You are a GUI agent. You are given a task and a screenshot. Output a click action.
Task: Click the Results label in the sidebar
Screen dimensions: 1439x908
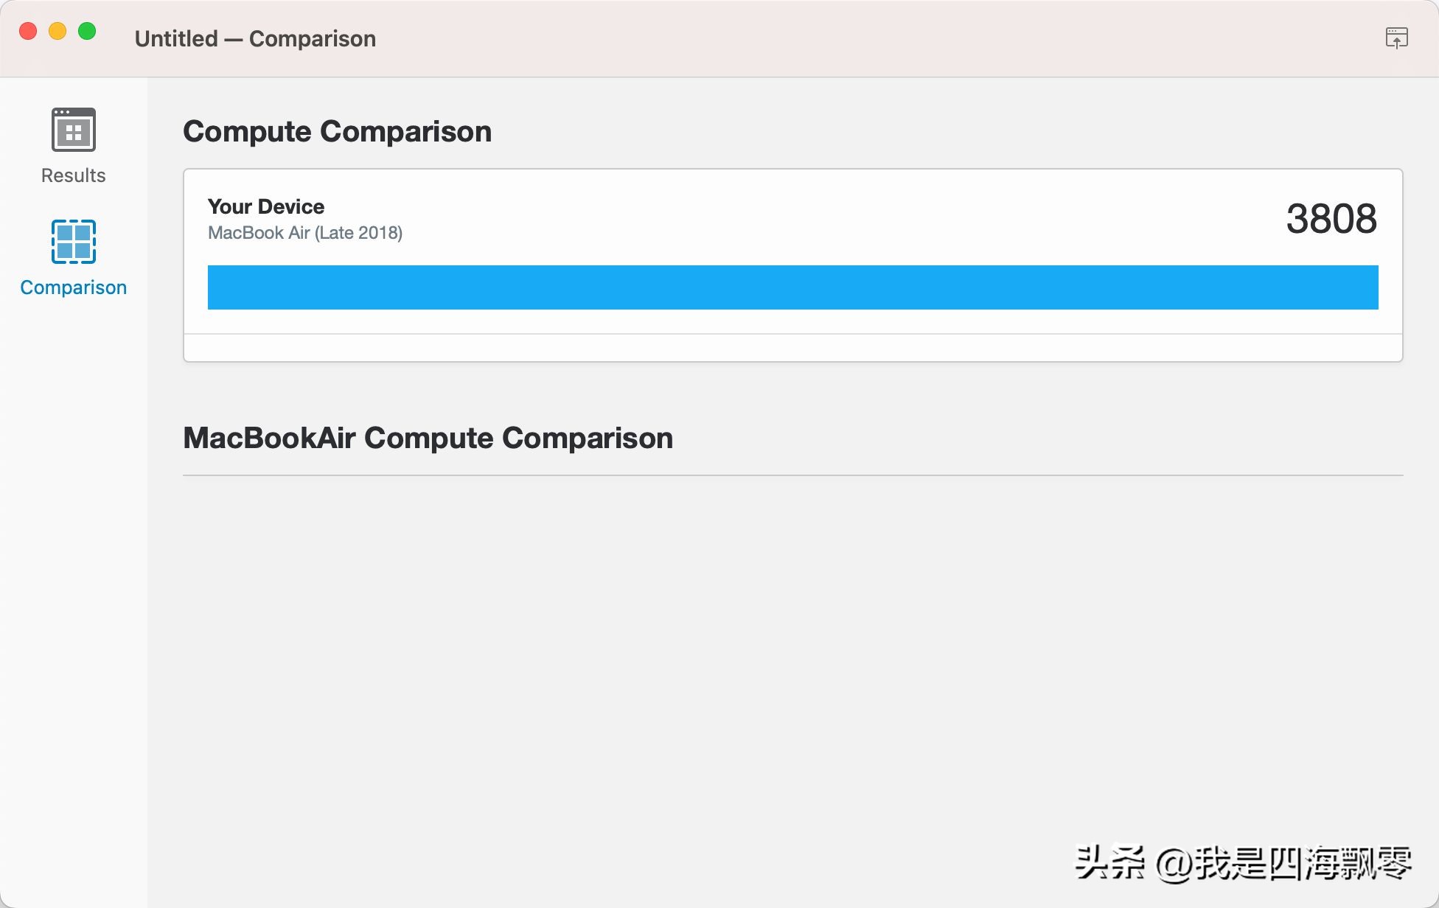coord(72,175)
